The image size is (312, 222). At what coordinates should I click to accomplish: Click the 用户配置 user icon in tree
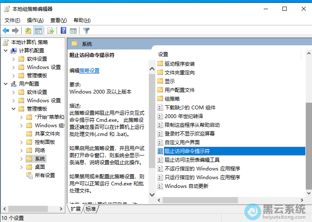(14, 84)
